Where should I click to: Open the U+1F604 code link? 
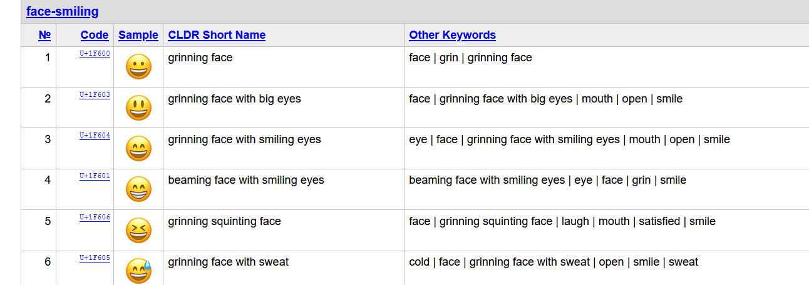[95, 136]
